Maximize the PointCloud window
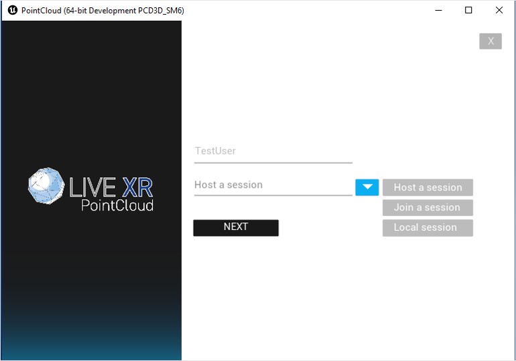 pos(468,10)
